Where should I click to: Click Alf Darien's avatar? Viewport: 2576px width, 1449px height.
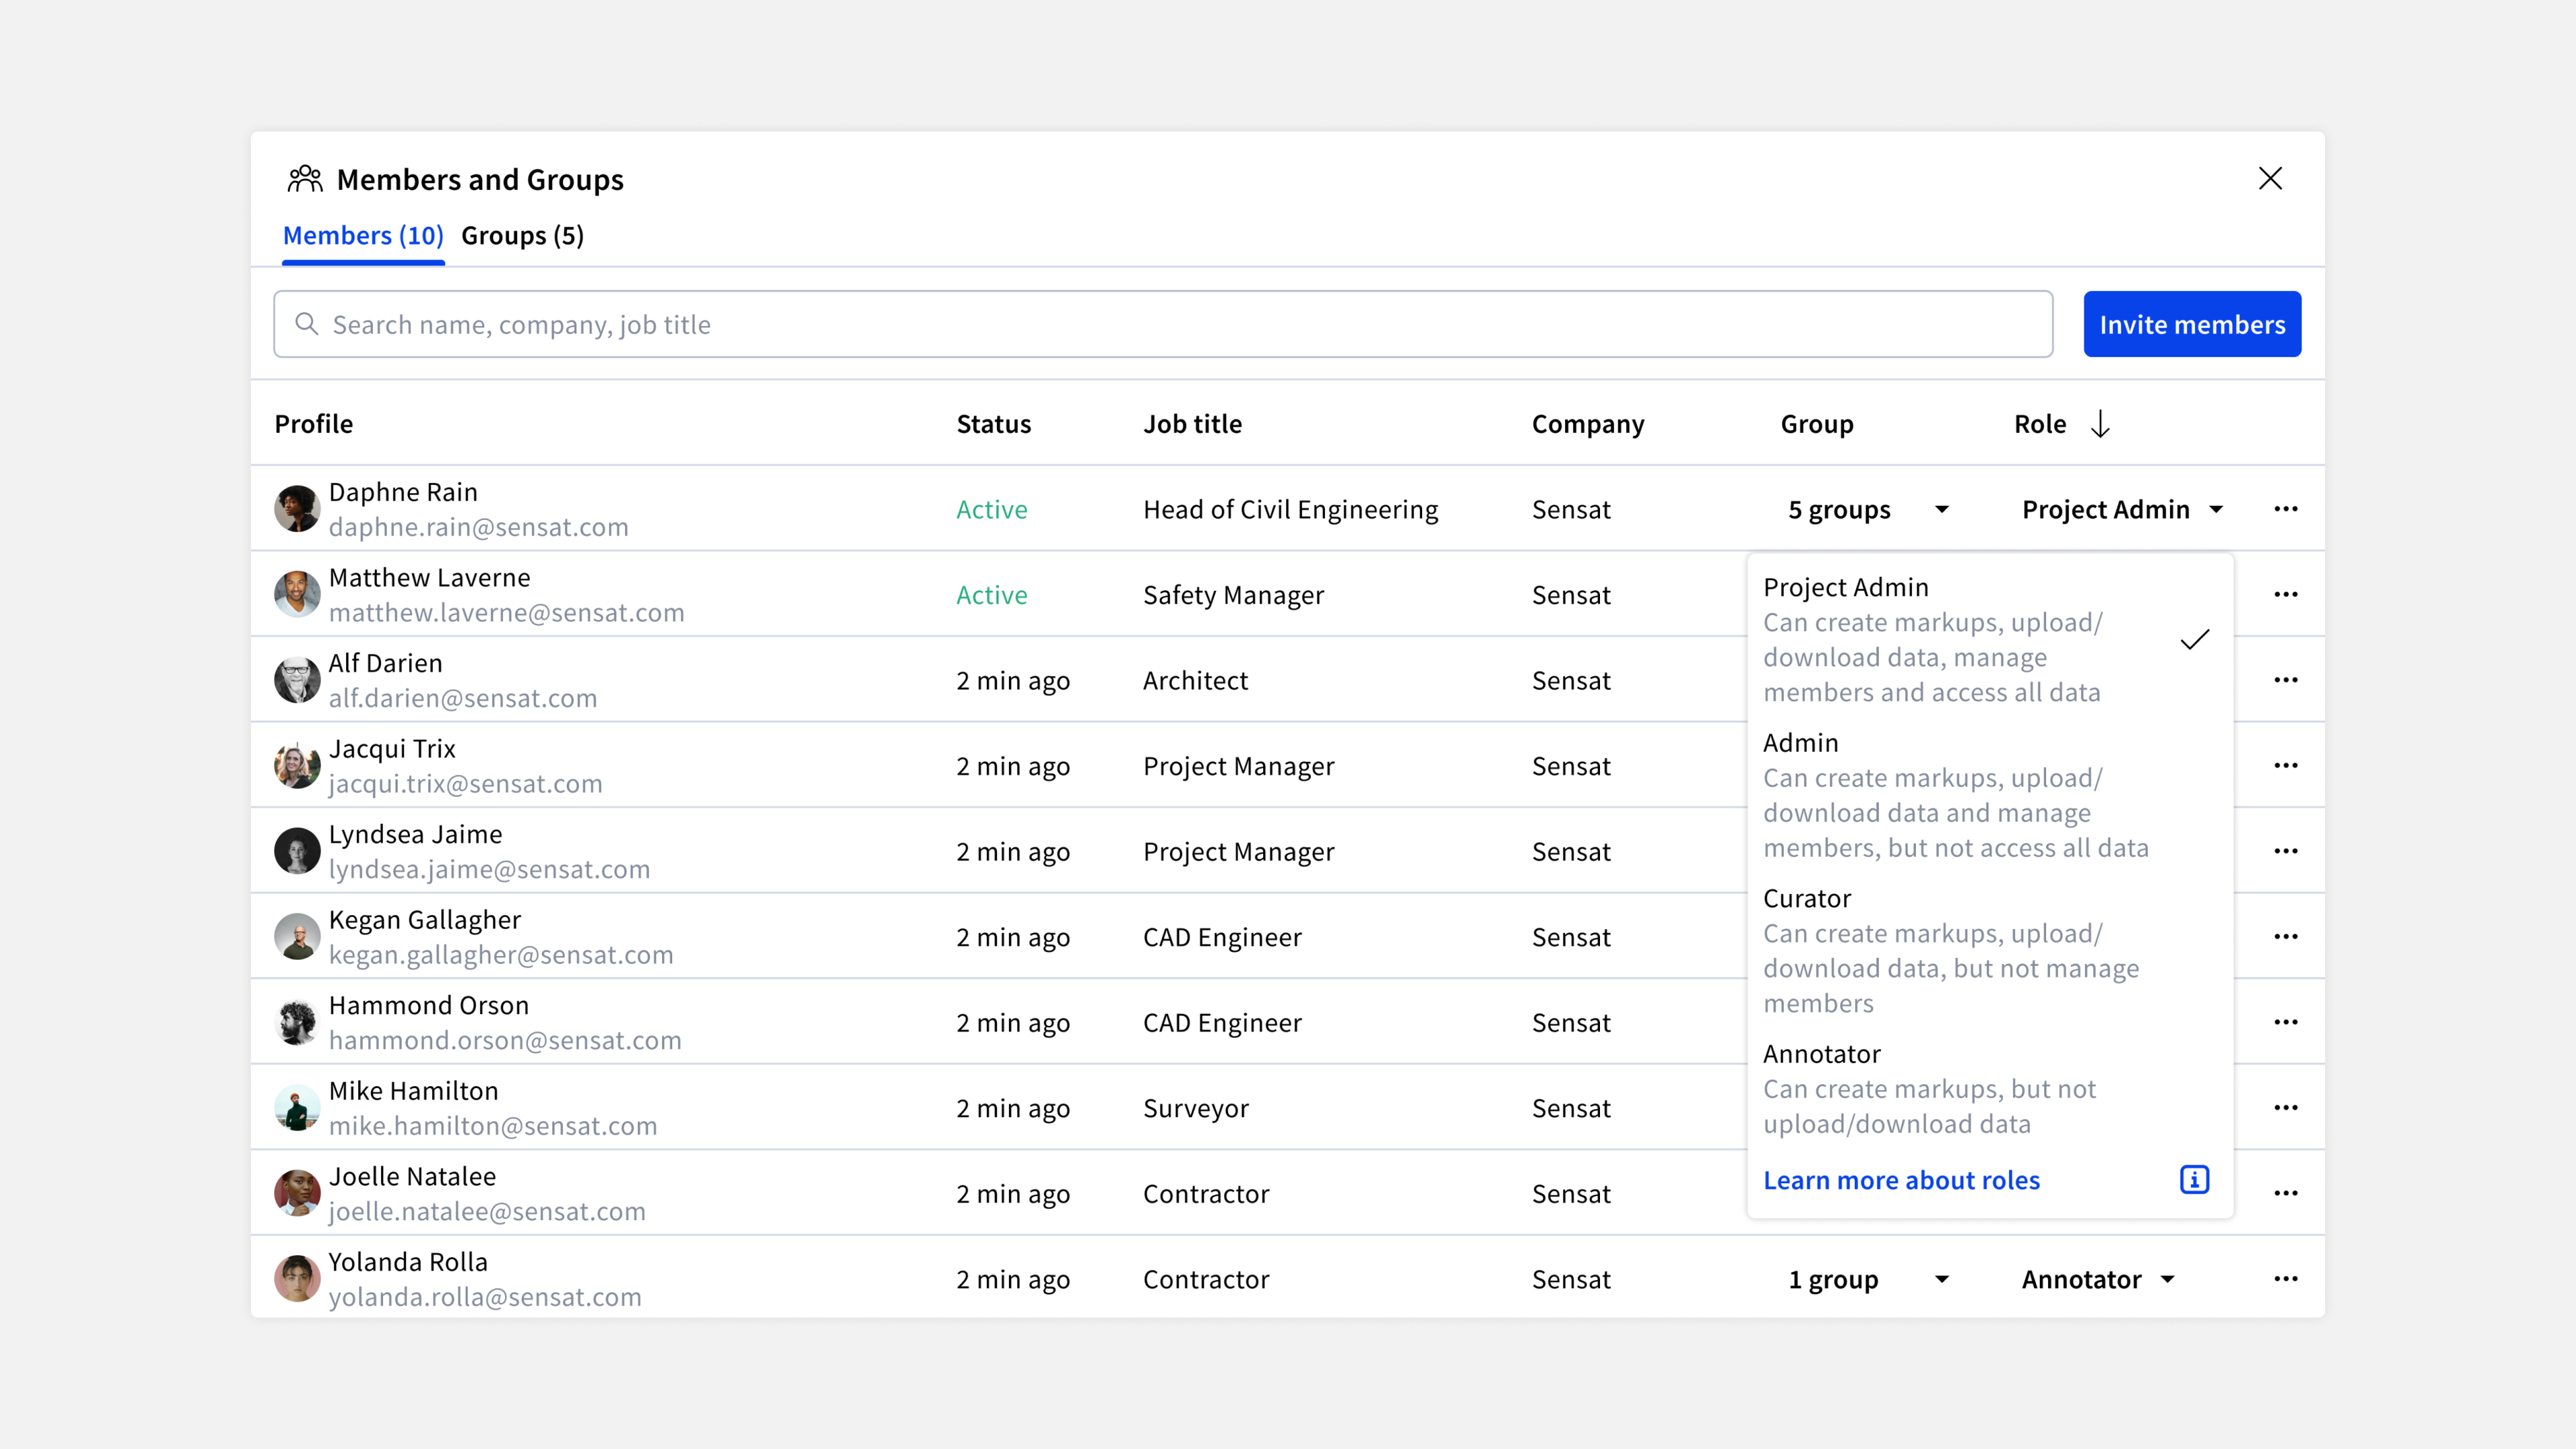pyautogui.click(x=297, y=680)
